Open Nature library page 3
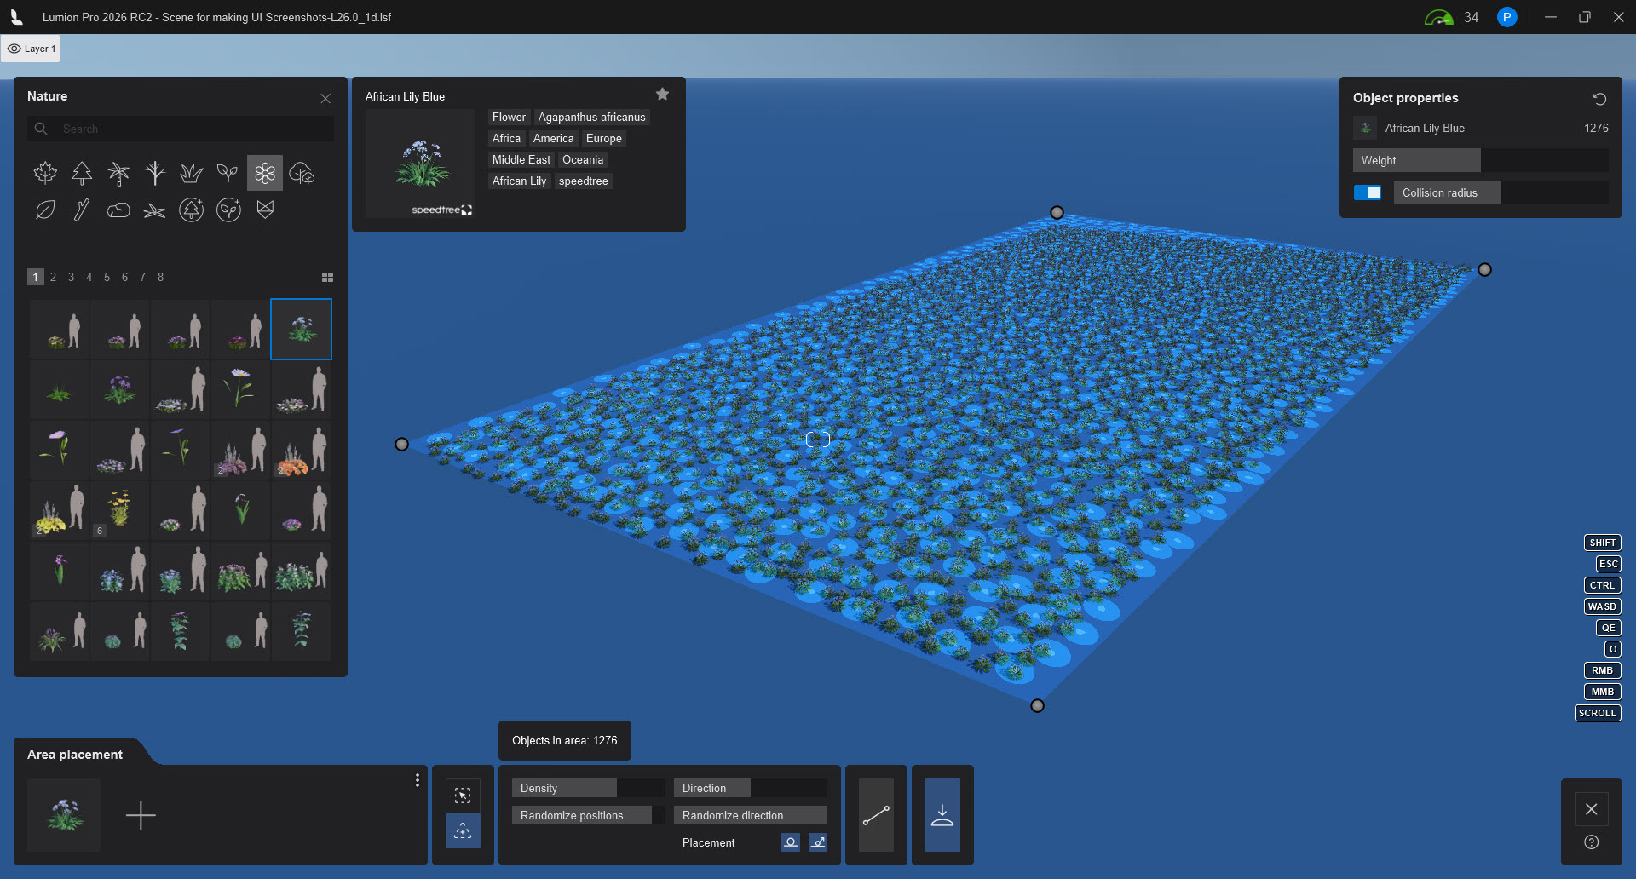 click(71, 277)
